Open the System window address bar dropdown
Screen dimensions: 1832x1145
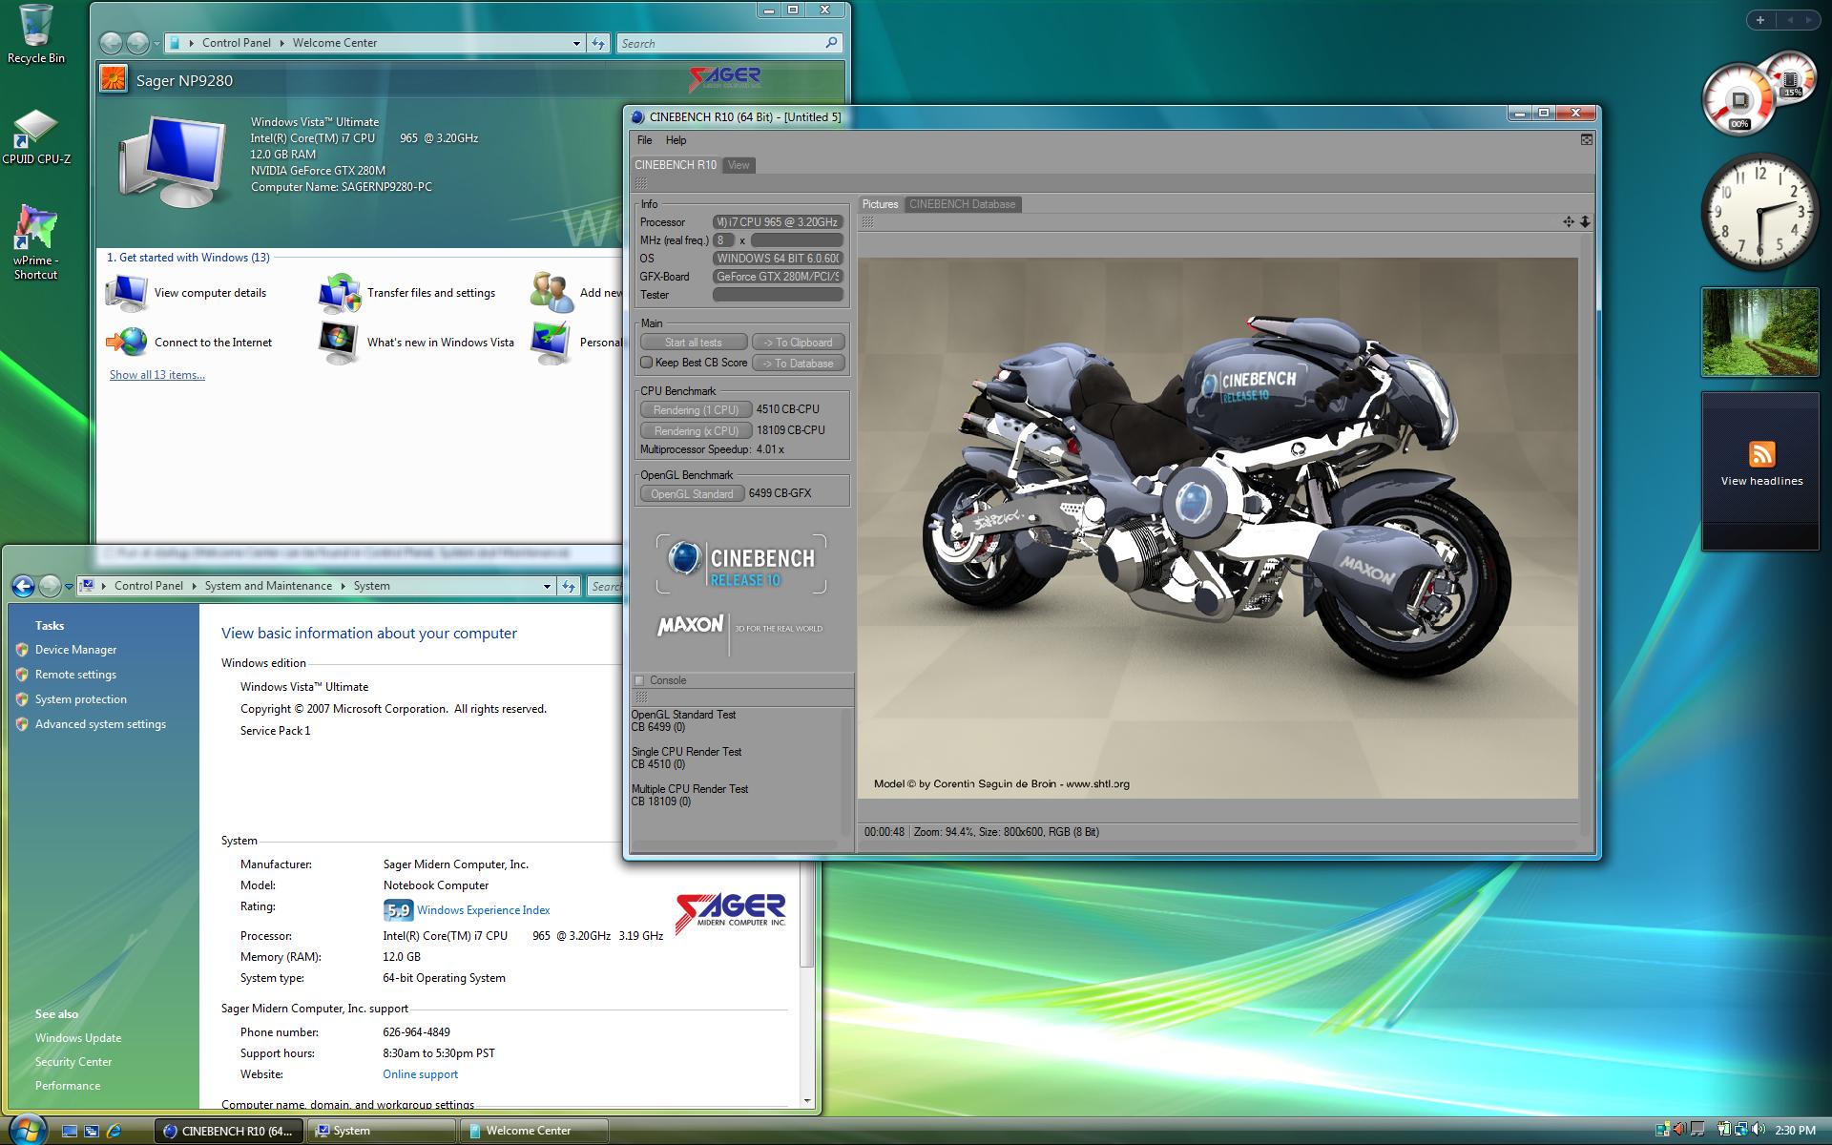[547, 586]
